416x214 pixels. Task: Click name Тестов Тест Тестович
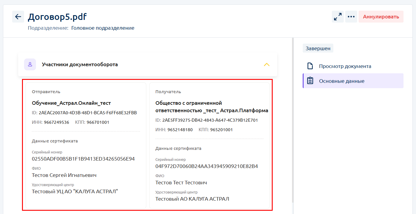[181, 183]
